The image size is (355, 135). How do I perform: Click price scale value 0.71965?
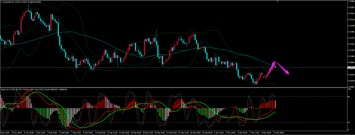(351, 32)
